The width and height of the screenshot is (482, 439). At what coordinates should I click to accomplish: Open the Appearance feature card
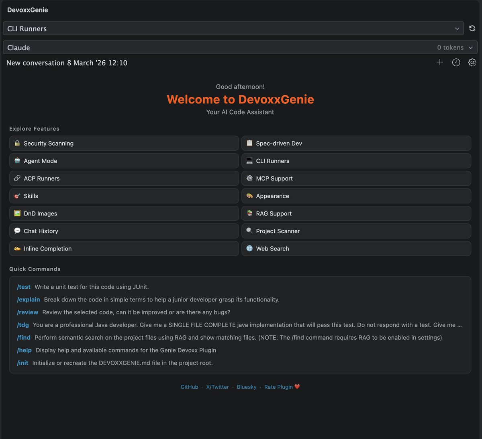click(356, 196)
